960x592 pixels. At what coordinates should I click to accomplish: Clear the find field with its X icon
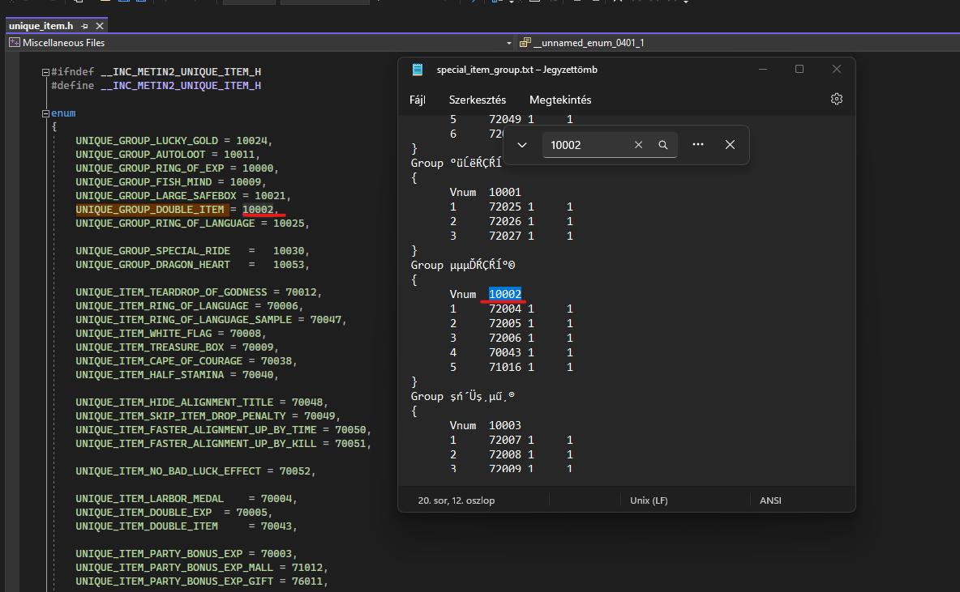tap(639, 145)
